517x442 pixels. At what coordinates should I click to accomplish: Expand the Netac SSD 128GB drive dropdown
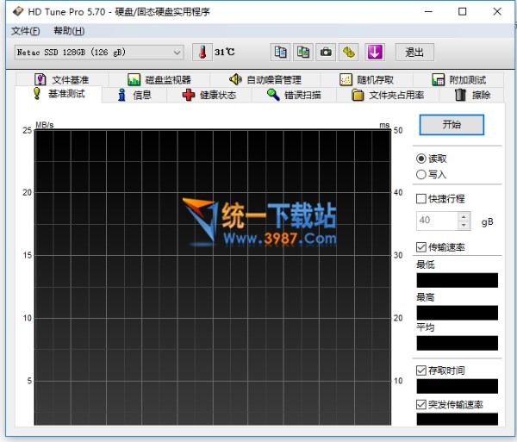pyautogui.click(x=177, y=53)
